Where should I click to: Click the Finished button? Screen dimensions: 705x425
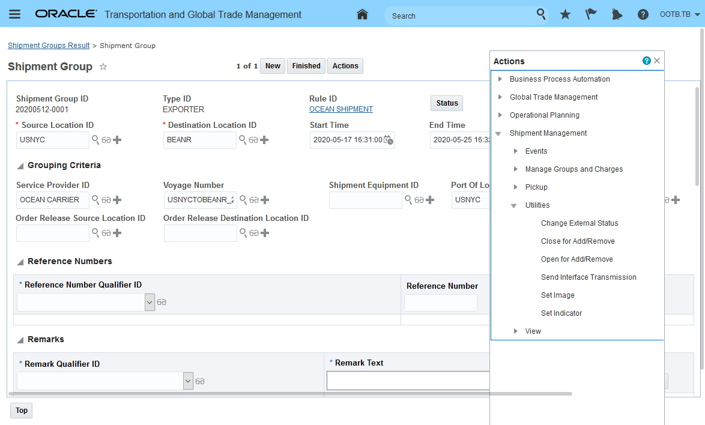click(306, 66)
